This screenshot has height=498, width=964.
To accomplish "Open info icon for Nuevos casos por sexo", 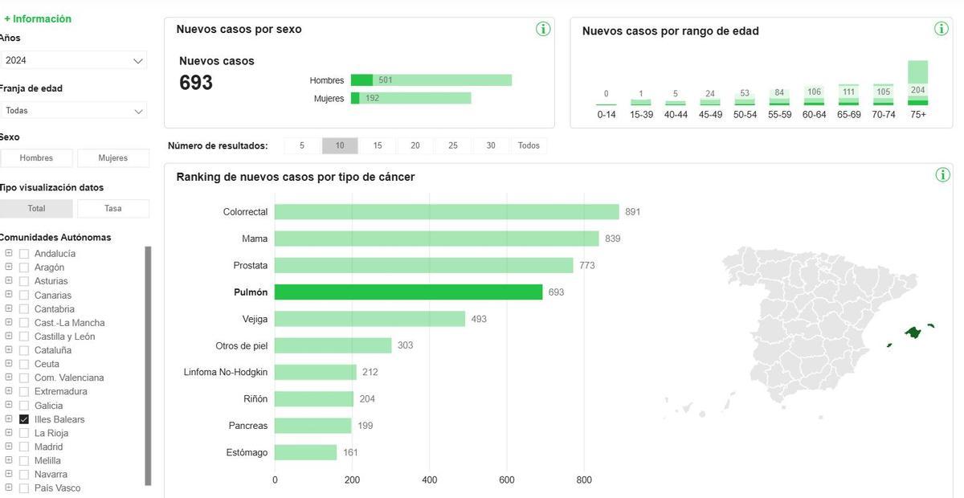I will [x=543, y=29].
